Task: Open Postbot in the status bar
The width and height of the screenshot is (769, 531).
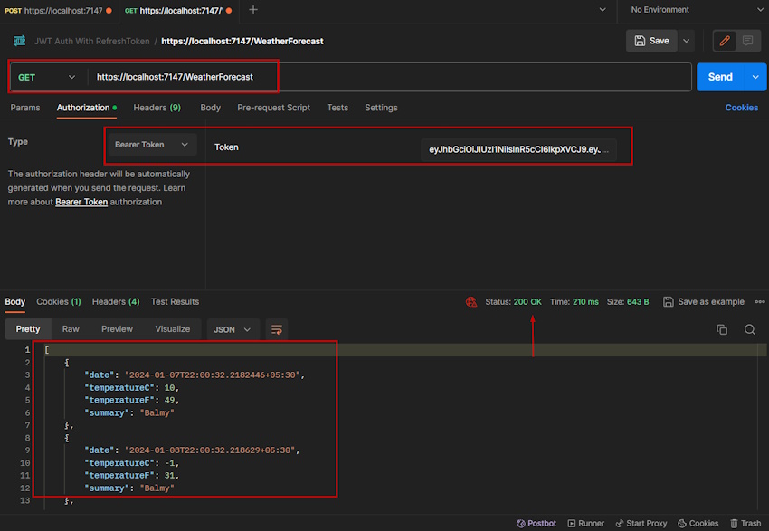Action: click(x=536, y=523)
